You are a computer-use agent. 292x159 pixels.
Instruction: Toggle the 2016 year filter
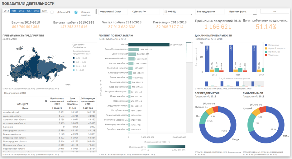(22, 11)
